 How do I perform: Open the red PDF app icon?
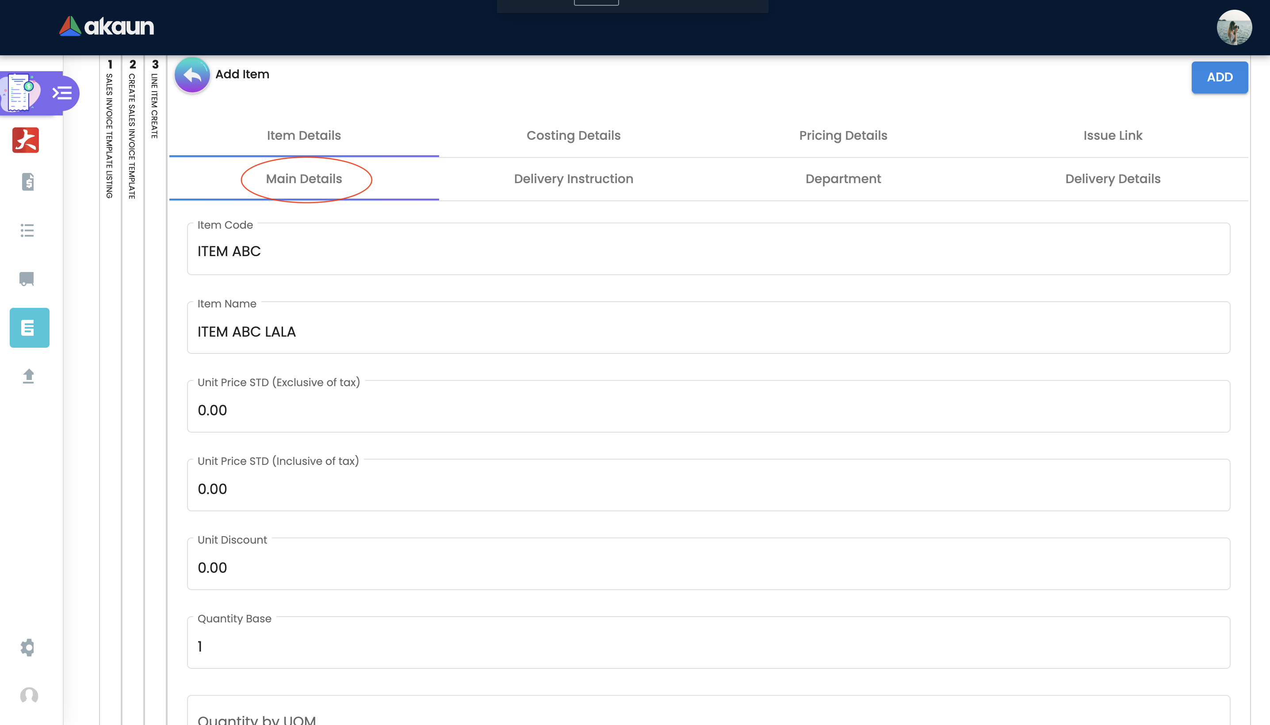26,140
